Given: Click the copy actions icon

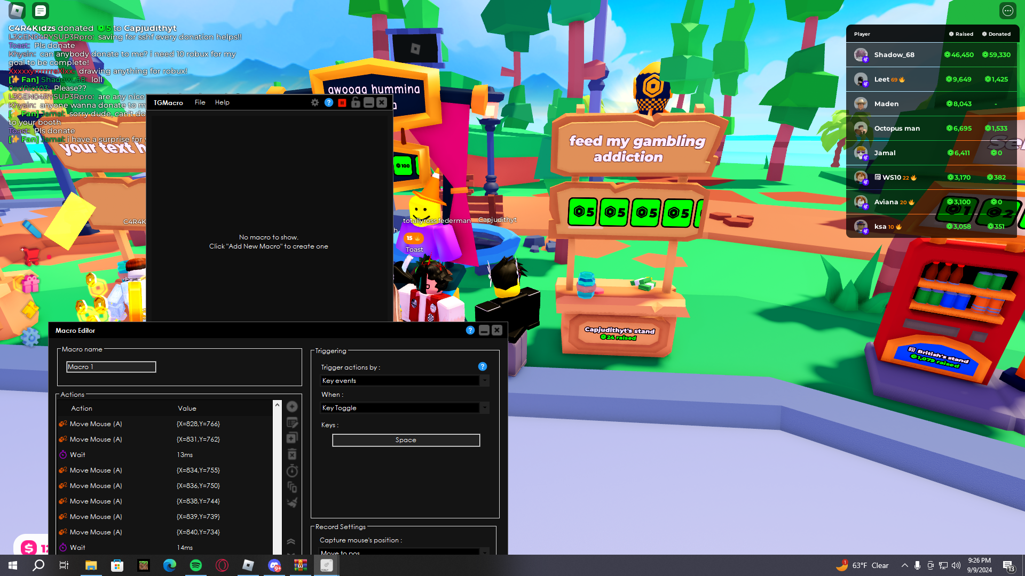Looking at the screenshot, I should pyautogui.click(x=292, y=487).
